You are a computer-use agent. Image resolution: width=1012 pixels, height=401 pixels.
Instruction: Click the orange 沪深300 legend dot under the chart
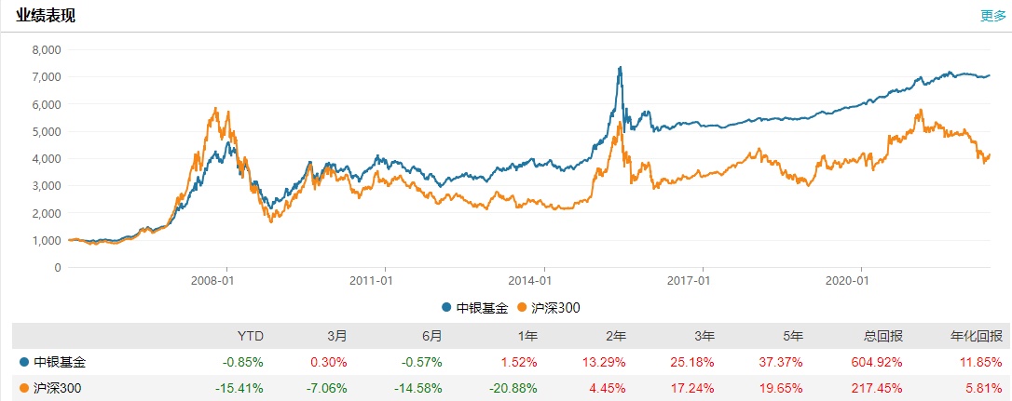(x=521, y=306)
